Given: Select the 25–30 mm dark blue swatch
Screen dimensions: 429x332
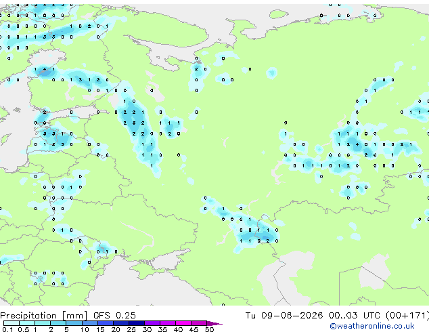Looking at the screenshot, I should point(136,323).
